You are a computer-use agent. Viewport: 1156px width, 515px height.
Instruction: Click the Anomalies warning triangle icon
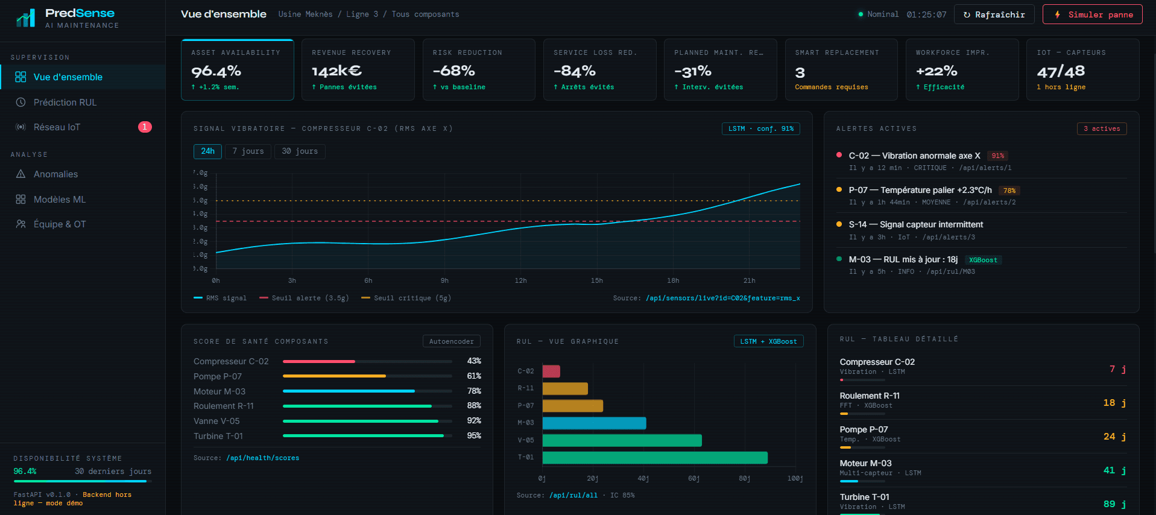click(21, 174)
